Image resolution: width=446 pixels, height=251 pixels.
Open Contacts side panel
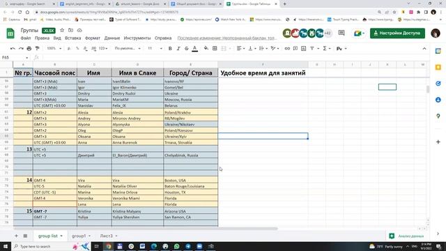pyautogui.click(x=438, y=100)
